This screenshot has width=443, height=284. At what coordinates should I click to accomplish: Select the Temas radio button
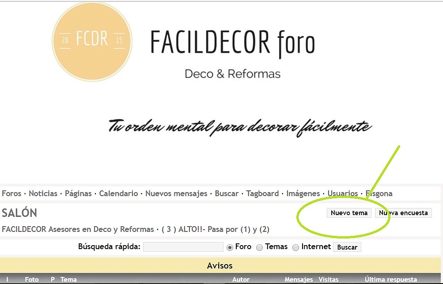259,247
